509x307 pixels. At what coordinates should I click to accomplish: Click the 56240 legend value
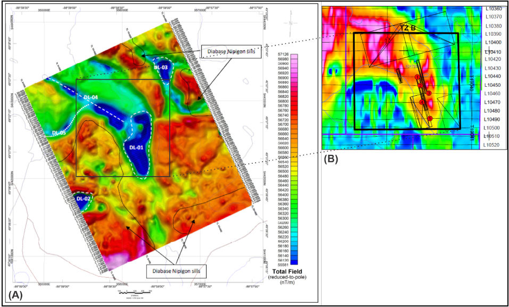[x=282, y=233]
